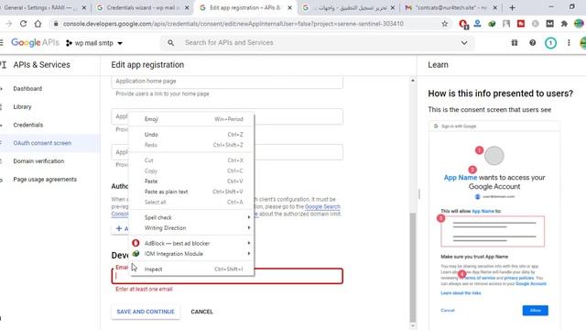The width and height of the screenshot is (586, 330).
Task: Choose Select all in context menu
Action: point(191,202)
